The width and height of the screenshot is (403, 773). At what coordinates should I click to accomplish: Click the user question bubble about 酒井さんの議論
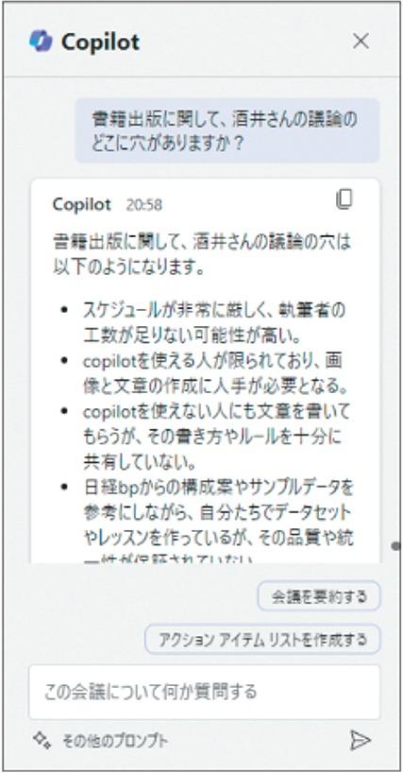(x=227, y=131)
